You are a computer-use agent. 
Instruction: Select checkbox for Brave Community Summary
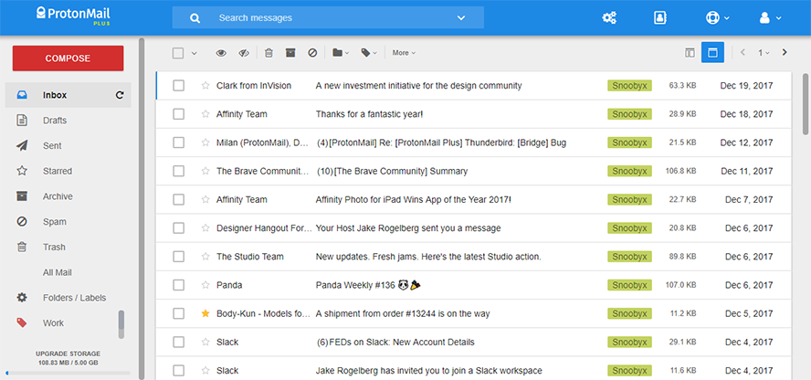(x=178, y=171)
